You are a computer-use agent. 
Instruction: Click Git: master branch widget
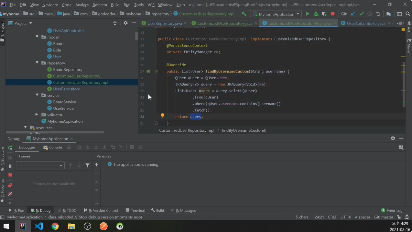click(x=384, y=217)
